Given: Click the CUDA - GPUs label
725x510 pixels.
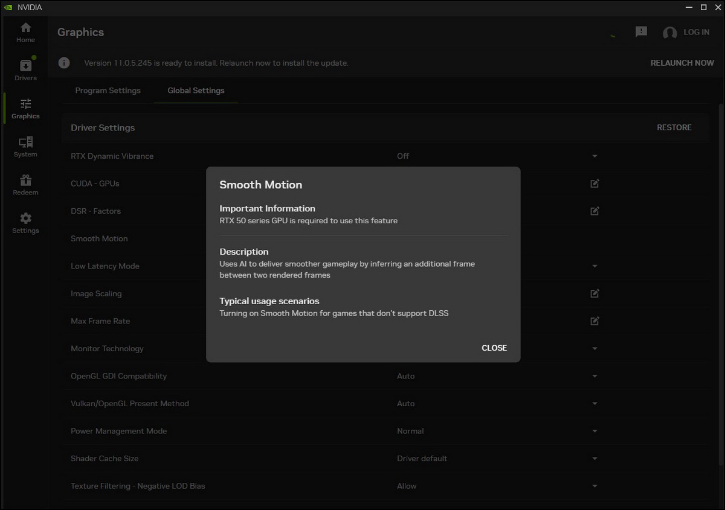Looking at the screenshot, I should pyautogui.click(x=95, y=183).
